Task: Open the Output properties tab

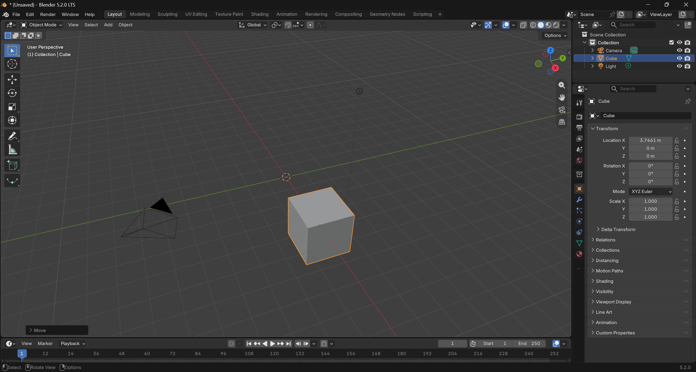Action: (579, 128)
